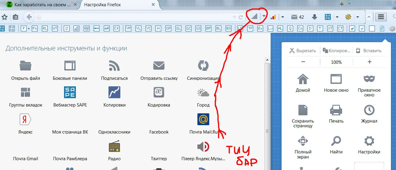
Task: Toggle the light checked checkbox in the SAPE bar
Action: tap(362, 28)
